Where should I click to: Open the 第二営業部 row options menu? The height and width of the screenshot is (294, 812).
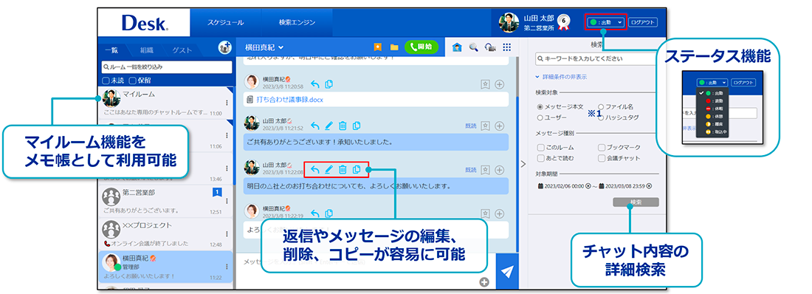[x=227, y=202]
